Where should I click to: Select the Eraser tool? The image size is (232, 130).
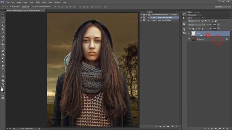(x=3, y=51)
